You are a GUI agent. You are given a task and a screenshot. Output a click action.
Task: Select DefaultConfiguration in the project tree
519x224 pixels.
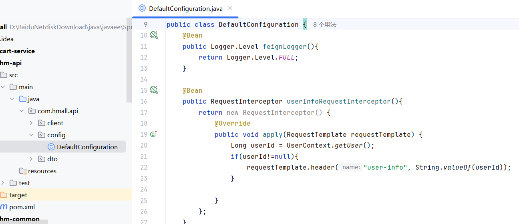[x=87, y=147]
